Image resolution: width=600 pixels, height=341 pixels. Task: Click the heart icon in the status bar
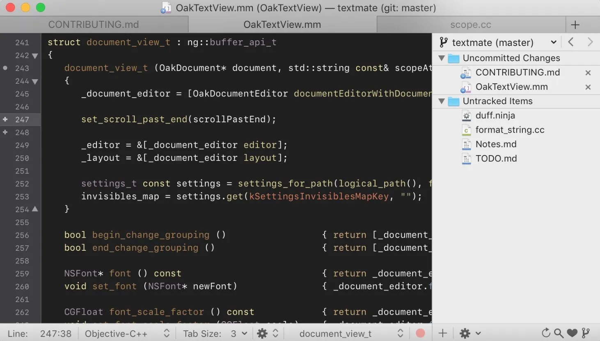pos(572,333)
